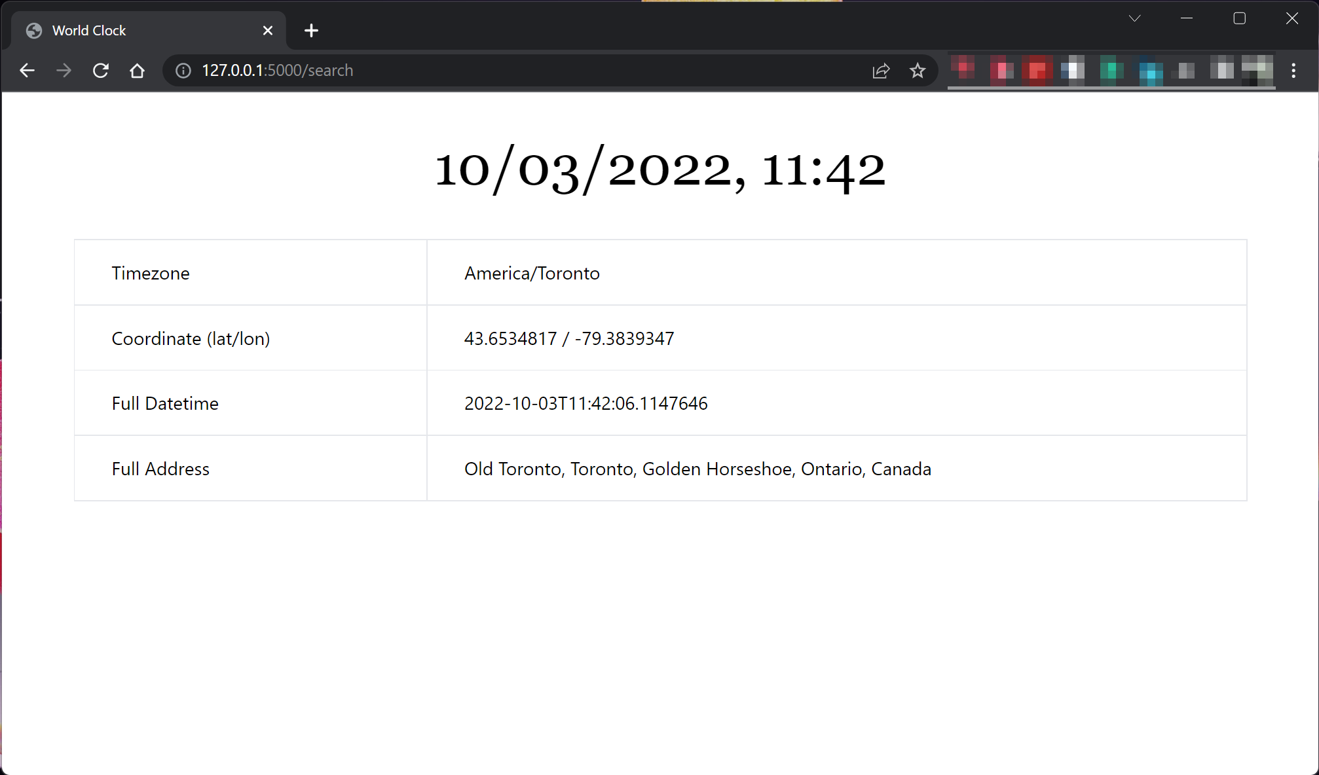This screenshot has height=775, width=1319.
Task: Click the Timezone row label
Action: point(151,273)
